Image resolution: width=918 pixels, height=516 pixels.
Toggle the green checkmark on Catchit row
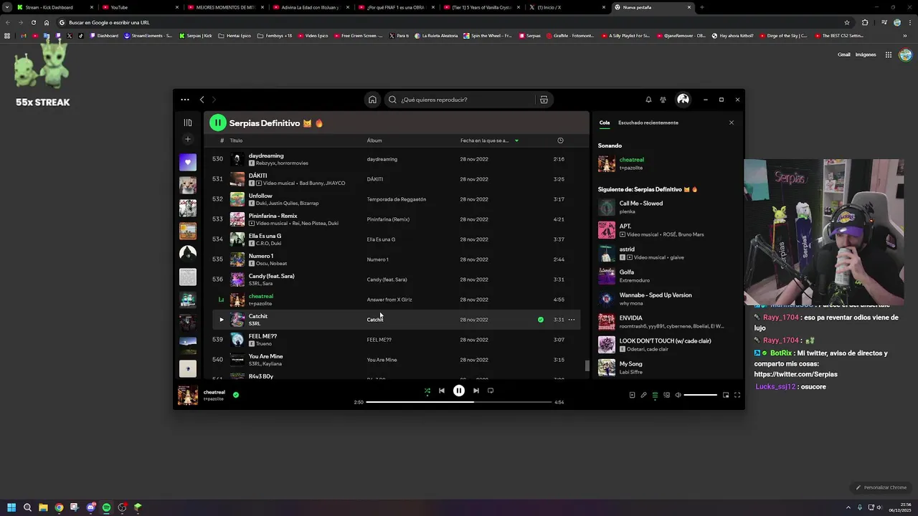pos(541,320)
